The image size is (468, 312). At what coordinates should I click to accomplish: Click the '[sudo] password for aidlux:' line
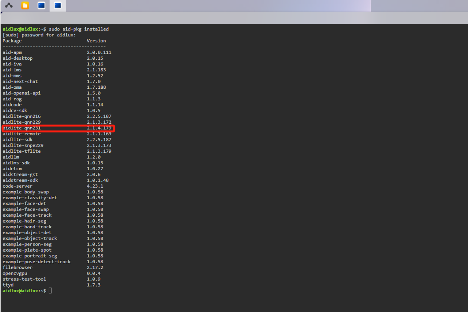click(x=39, y=35)
